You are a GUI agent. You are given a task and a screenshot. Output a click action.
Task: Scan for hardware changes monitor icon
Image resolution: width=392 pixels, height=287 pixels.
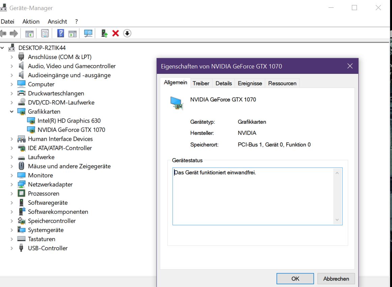[x=88, y=33]
